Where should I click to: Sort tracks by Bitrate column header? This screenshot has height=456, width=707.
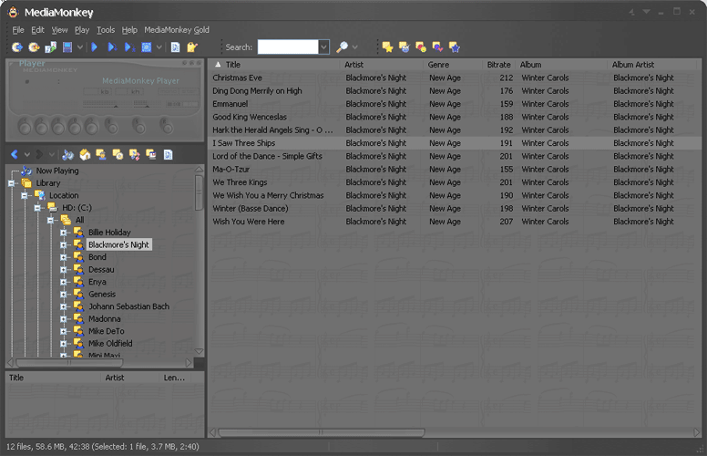[x=498, y=65]
